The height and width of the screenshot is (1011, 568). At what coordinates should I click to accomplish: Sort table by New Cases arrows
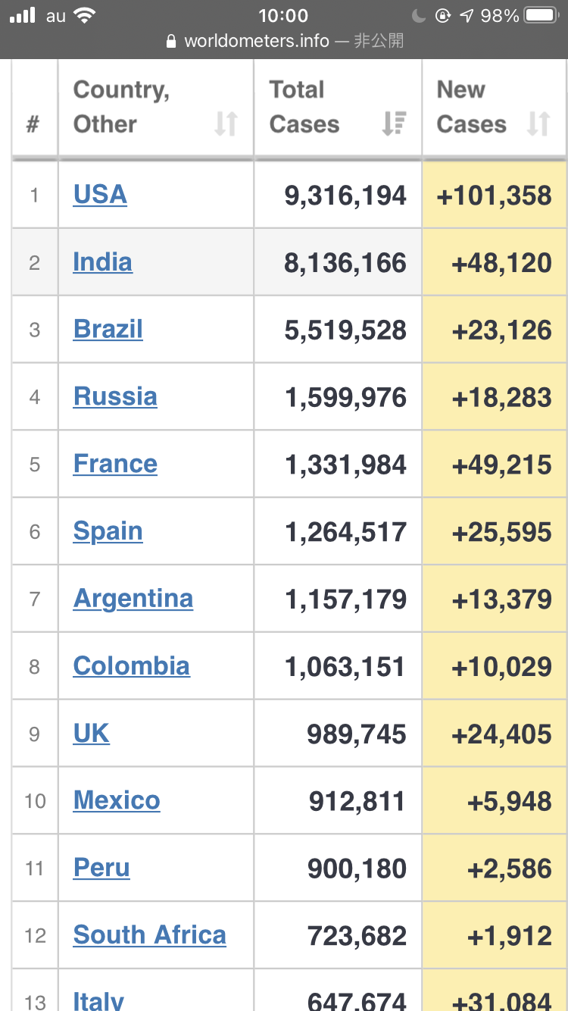[x=538, y=124]
